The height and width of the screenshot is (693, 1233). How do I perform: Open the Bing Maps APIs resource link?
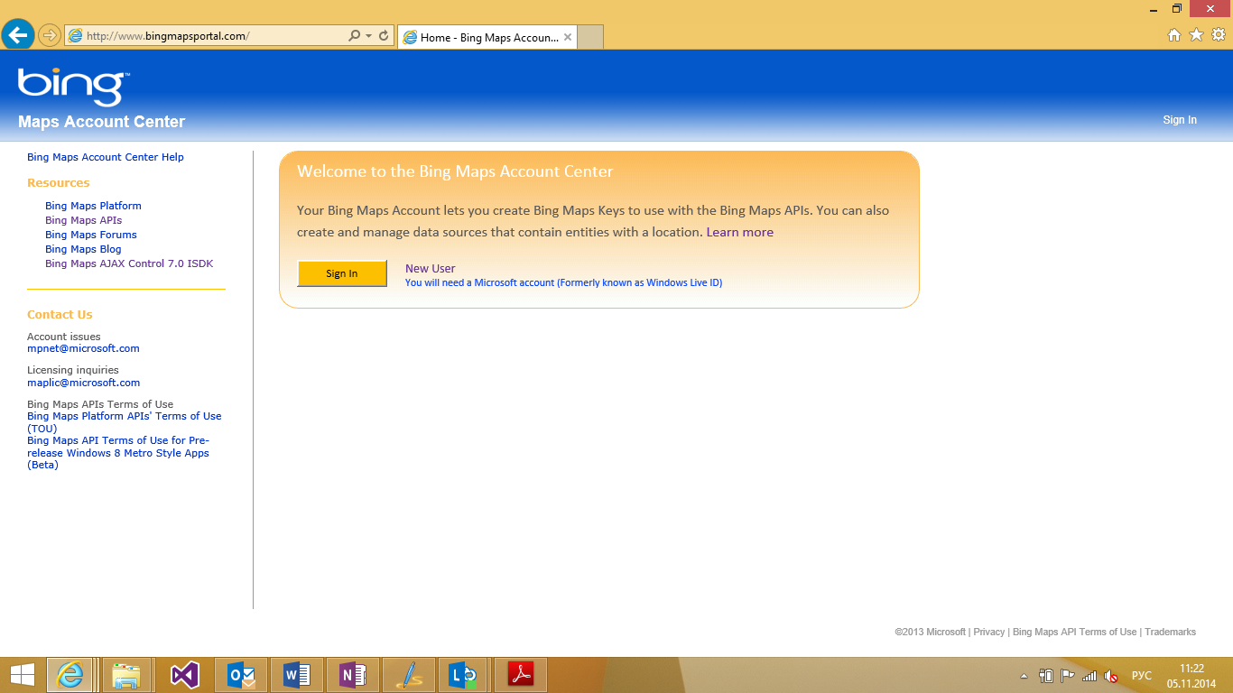(x=83, y=220)
